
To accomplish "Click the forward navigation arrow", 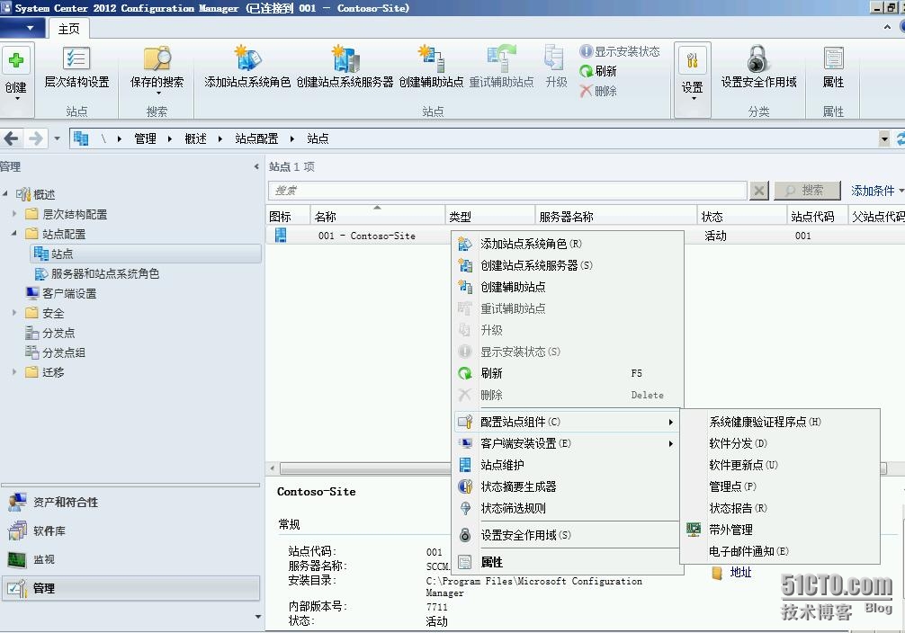I will [x=36, y=138].
